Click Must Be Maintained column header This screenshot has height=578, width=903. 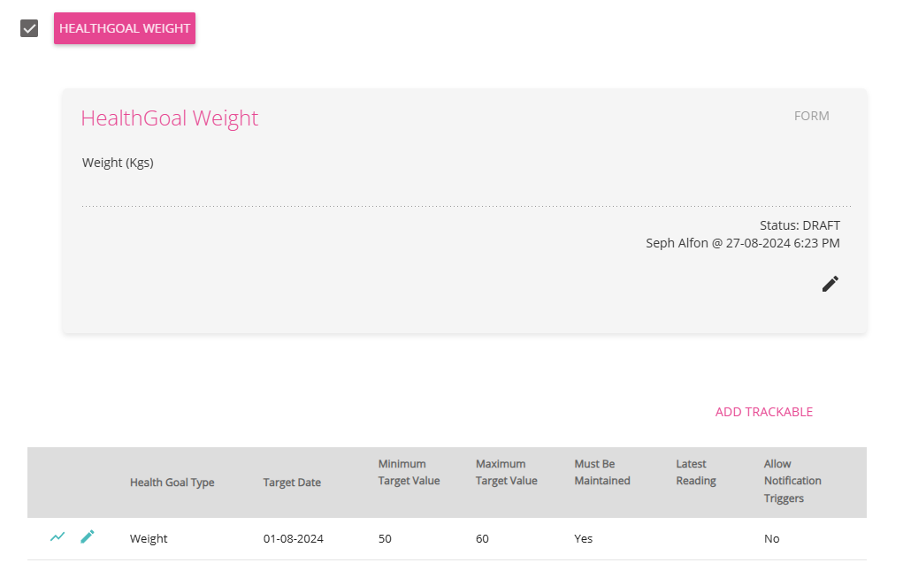(x=601, y=472)
